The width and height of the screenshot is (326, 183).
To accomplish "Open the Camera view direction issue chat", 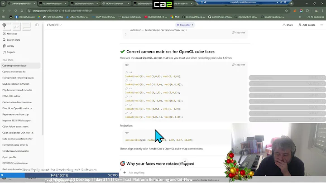I will tap(20, 102).
